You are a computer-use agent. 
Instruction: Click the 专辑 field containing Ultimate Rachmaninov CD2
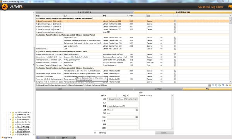(x=123, y=106)
